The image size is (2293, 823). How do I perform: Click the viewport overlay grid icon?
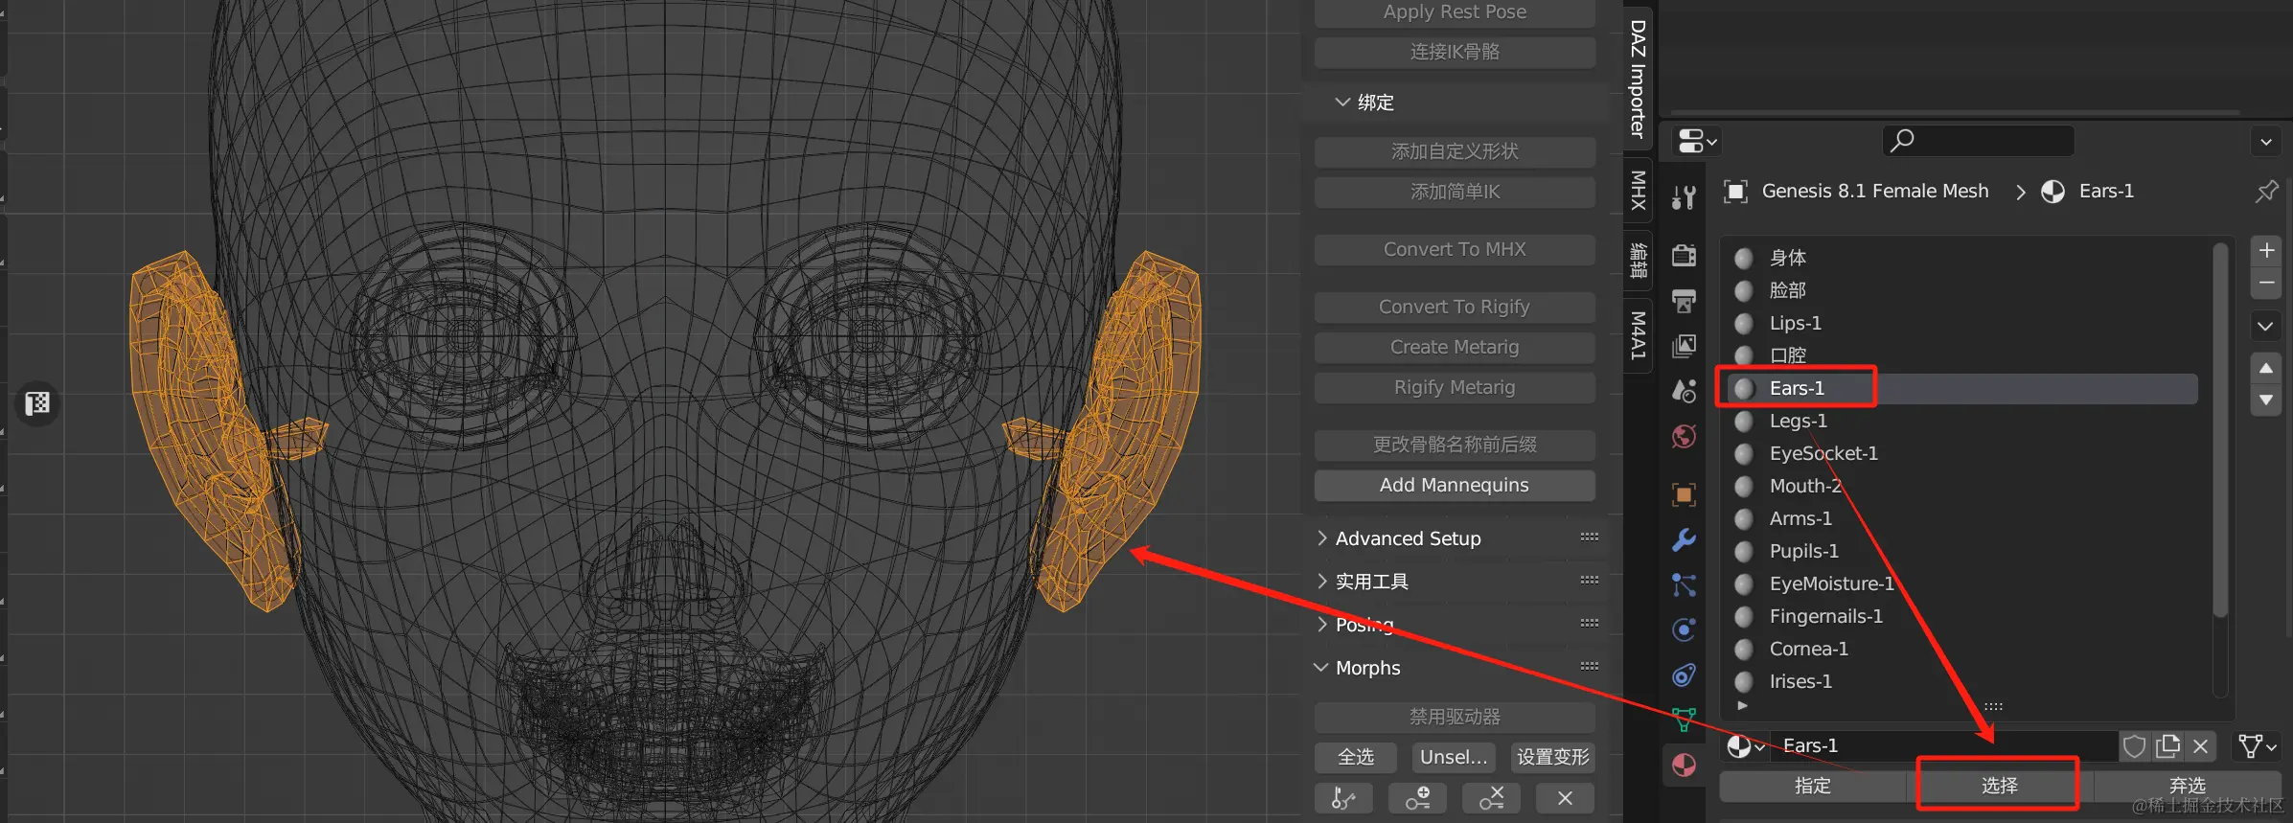37,403
